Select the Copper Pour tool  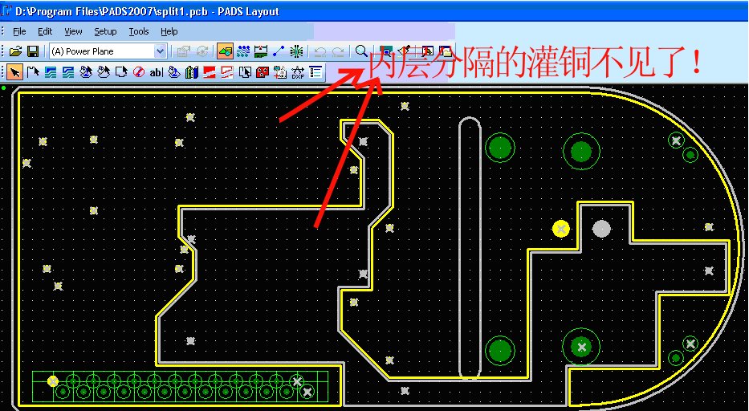point(86,72)
